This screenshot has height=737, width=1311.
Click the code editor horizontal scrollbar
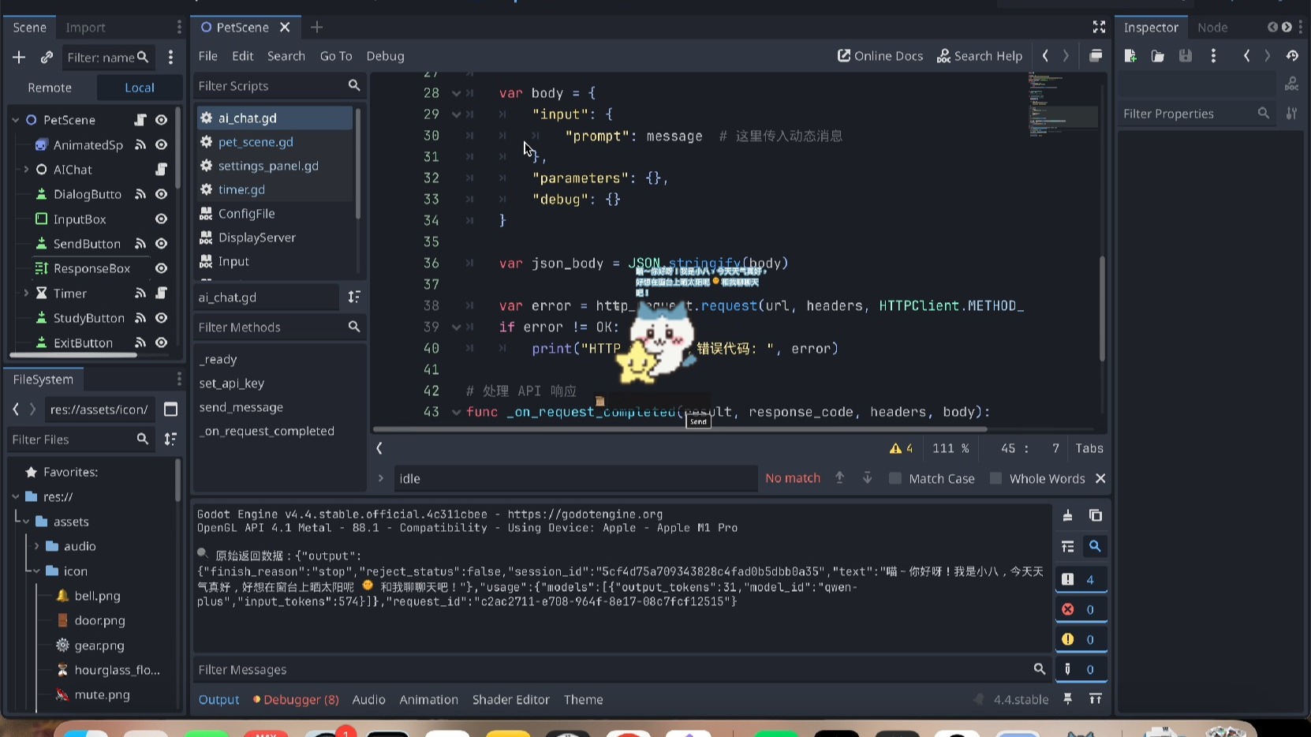point(680,429)
